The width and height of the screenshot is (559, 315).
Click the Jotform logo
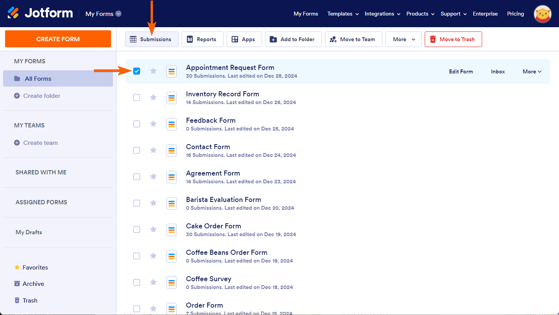[40, 13]
